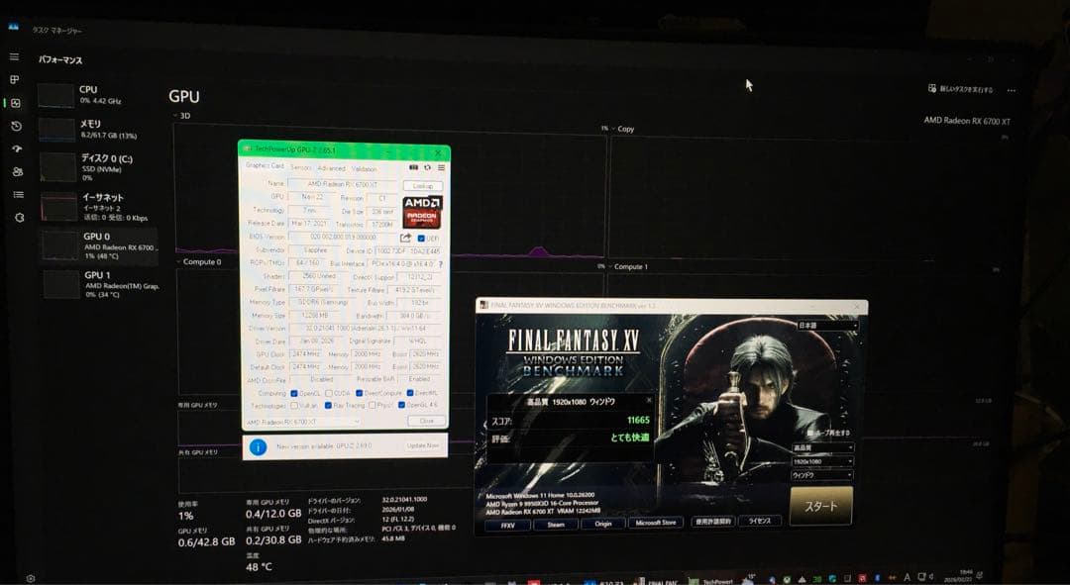Click the FFXV benchmark window title icon
This screenshot has height=585, width=1070.
[x=483, y=305]
